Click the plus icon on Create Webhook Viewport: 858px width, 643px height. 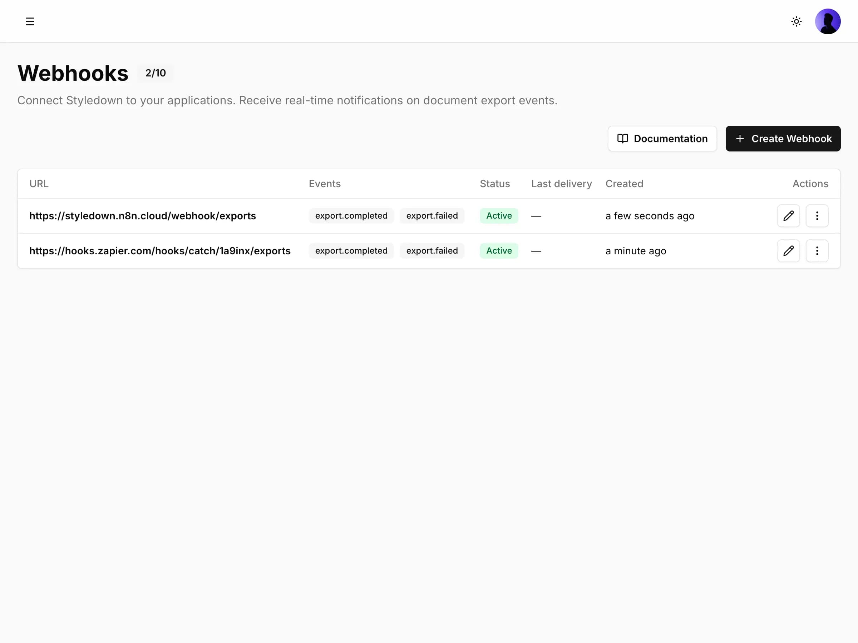[740, 138]
